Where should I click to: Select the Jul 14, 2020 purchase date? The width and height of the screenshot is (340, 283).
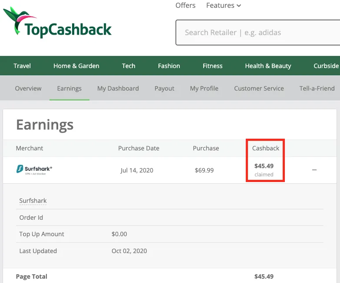click(137, 170)
